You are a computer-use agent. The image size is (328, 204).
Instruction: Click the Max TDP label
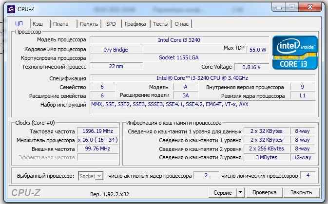234,48
